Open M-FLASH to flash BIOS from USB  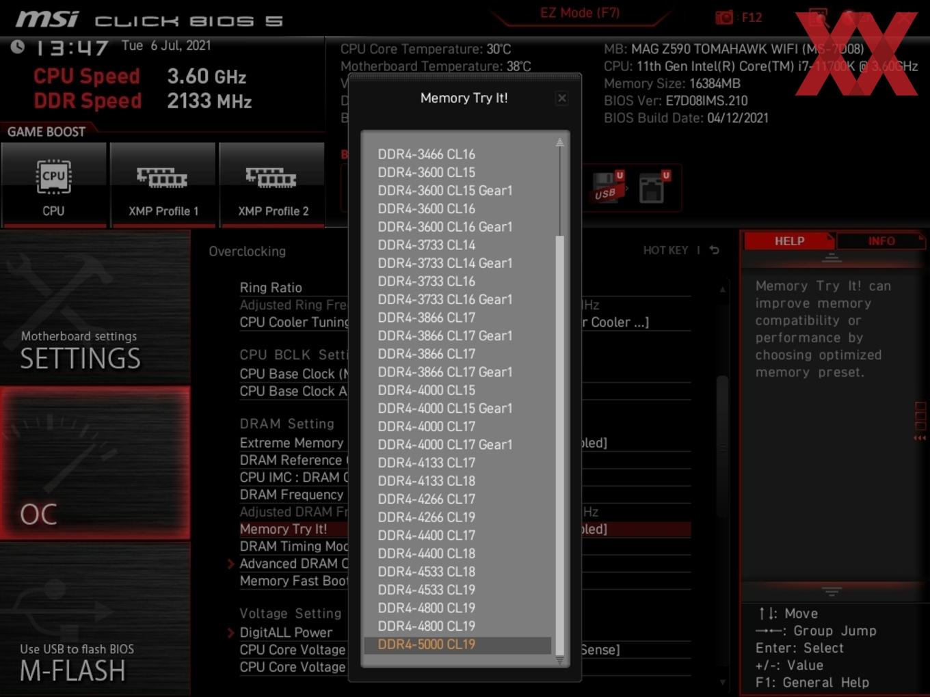(95, 620)
